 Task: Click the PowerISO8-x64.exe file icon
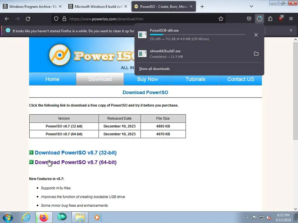pos(142,35)
